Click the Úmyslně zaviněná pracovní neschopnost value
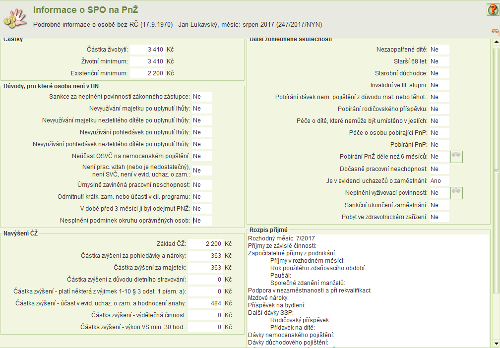Screen dimensions: 500x348 coord(201,185)
